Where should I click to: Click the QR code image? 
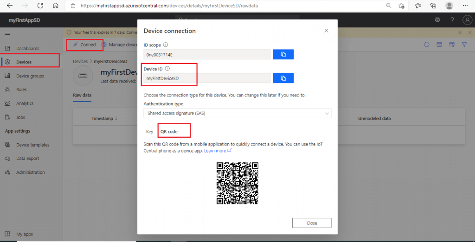pos(237,183)
